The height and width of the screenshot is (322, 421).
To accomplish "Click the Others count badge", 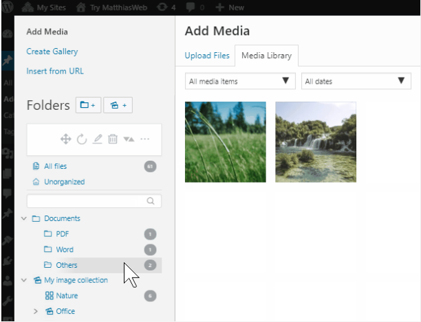I will [x=150, y=265].
